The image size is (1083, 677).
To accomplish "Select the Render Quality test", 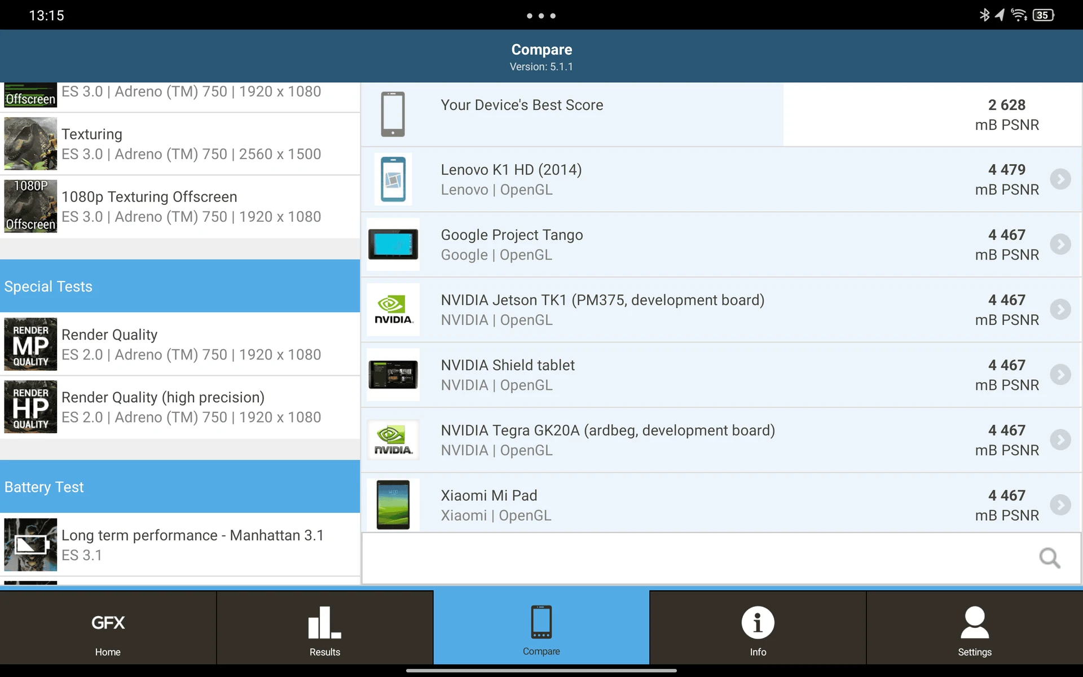I will point(180,344).
